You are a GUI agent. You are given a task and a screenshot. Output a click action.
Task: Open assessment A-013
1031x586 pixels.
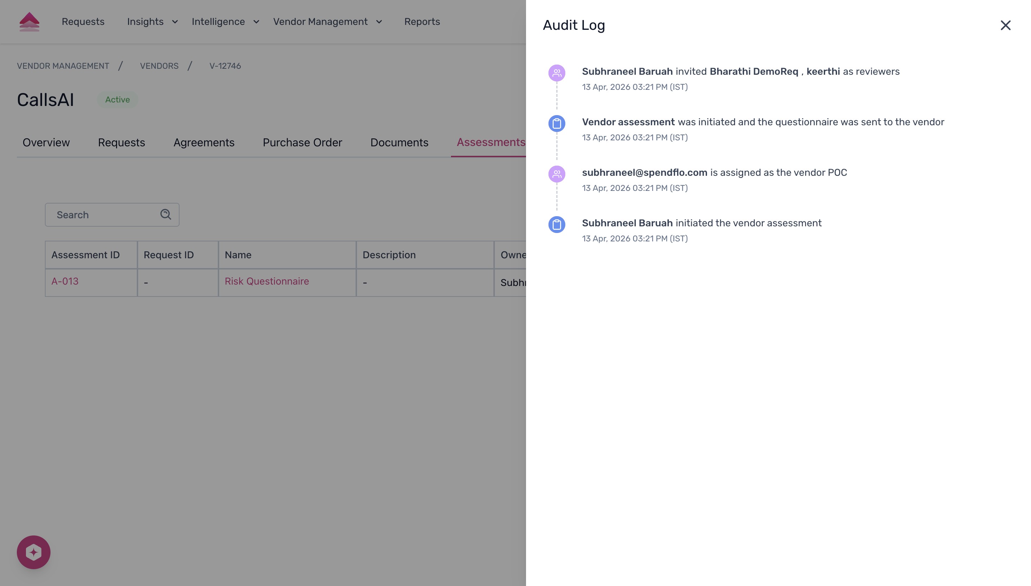(65, 281)
